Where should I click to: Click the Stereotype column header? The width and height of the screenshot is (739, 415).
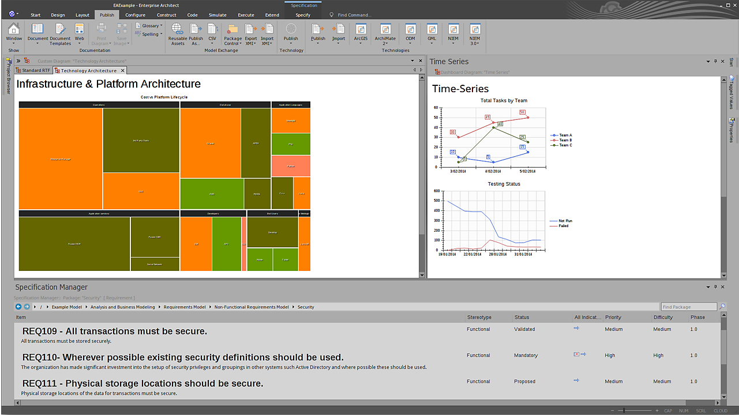point(479,317)
